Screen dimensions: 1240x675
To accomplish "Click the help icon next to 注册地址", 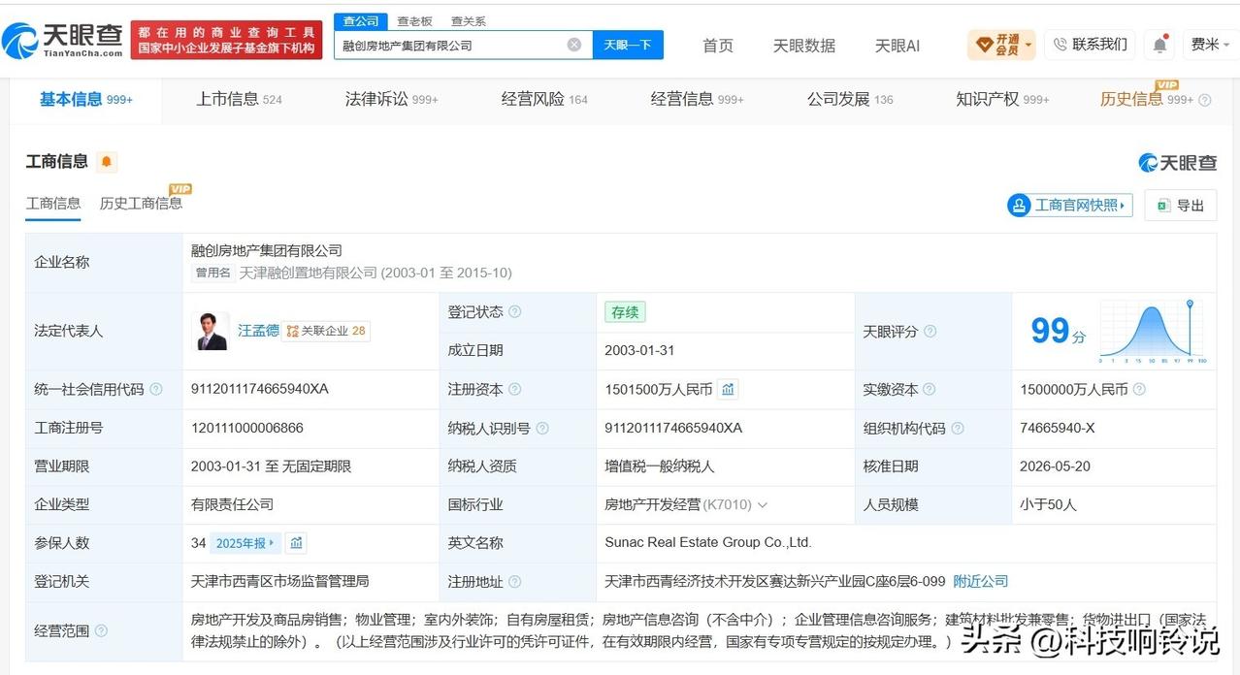I will pyautogui.click(x=515, y=582).
